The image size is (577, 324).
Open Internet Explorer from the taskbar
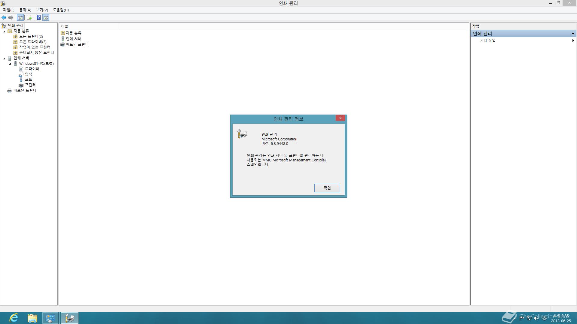pos(14,318)
